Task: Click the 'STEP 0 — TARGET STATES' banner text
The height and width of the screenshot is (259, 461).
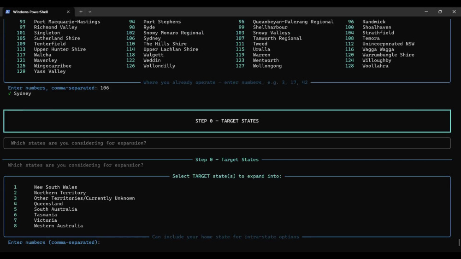Action: tap(227, 121)
